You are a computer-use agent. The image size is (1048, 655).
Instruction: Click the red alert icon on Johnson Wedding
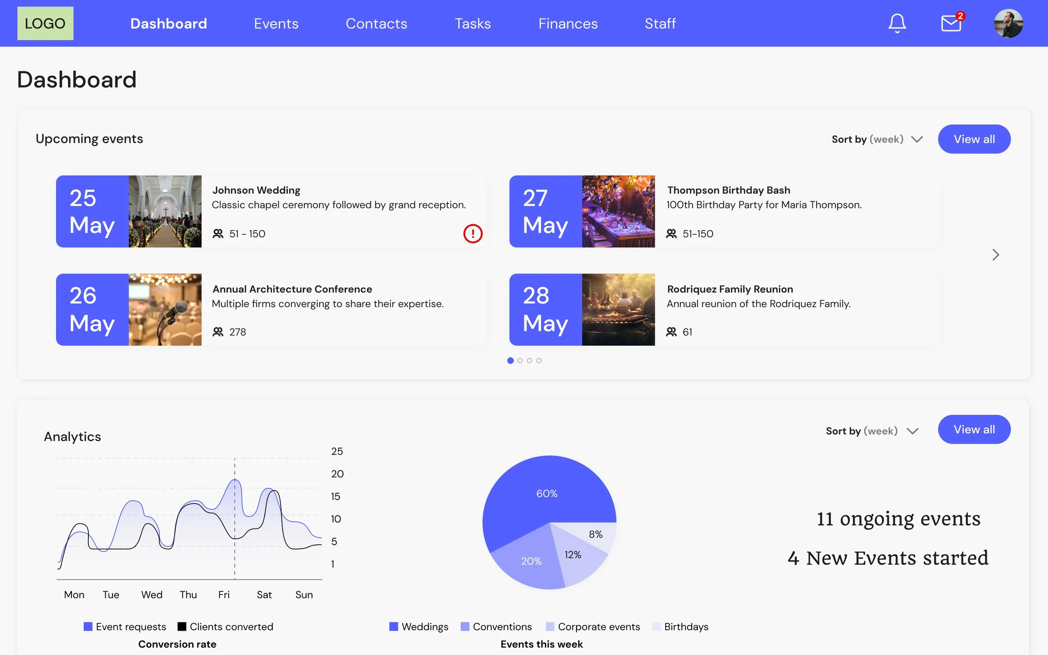473,233
